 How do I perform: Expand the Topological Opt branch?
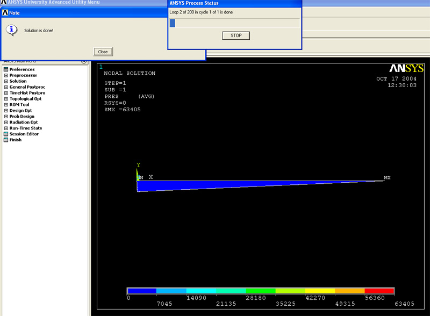(x=6, y=99)
